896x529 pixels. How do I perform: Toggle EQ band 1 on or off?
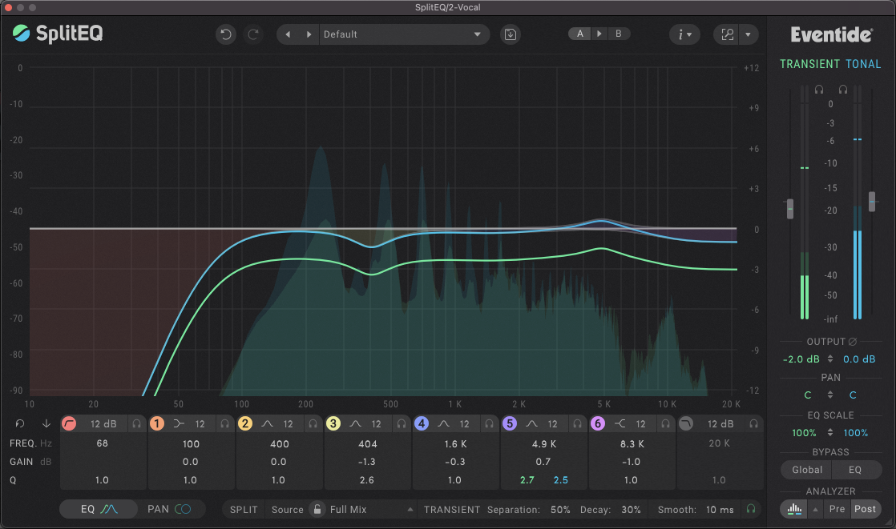coord(156,423)
